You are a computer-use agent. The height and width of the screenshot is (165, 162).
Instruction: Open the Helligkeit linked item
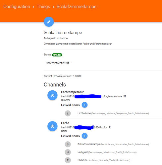pos(107,152)
